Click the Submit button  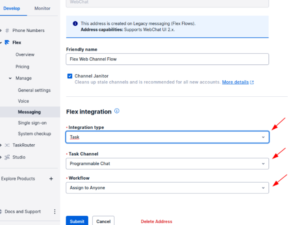pos(77,221)
